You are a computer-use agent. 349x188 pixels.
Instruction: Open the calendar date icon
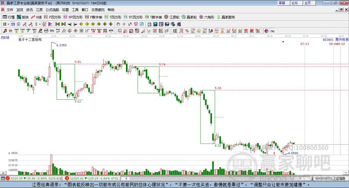[149, 24]
